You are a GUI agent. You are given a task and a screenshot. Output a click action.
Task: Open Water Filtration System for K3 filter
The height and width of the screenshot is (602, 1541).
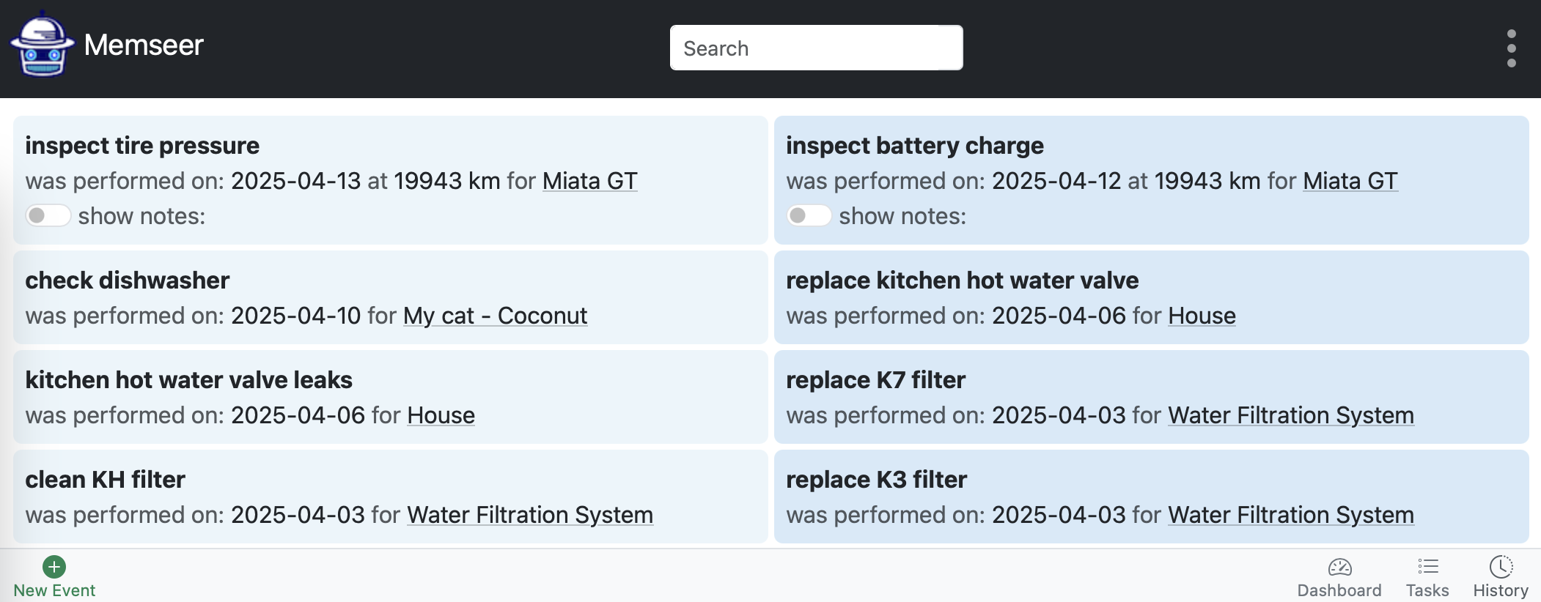[1290, 515]
